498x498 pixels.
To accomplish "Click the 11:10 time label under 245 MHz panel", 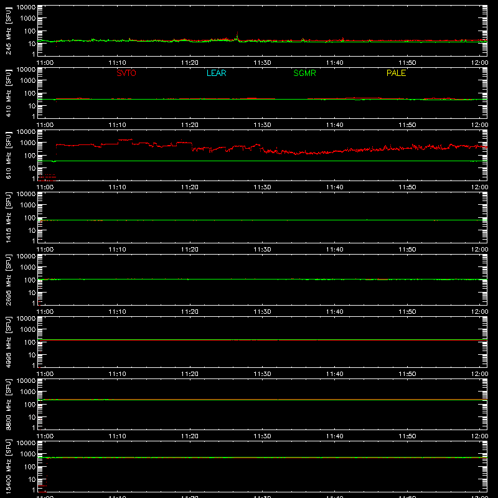I will pyautogui.click(x=117, y=63).
